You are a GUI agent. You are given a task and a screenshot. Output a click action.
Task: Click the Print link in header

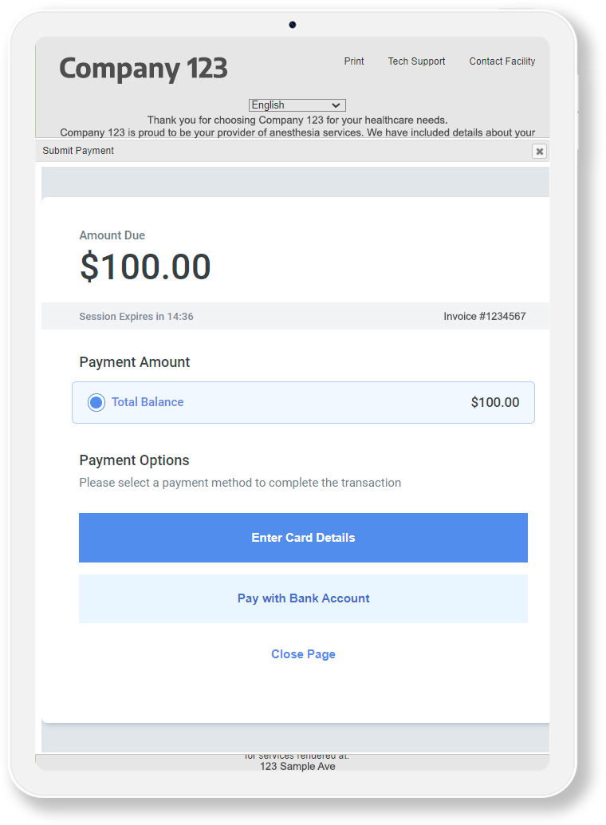(x=354, y=61)
